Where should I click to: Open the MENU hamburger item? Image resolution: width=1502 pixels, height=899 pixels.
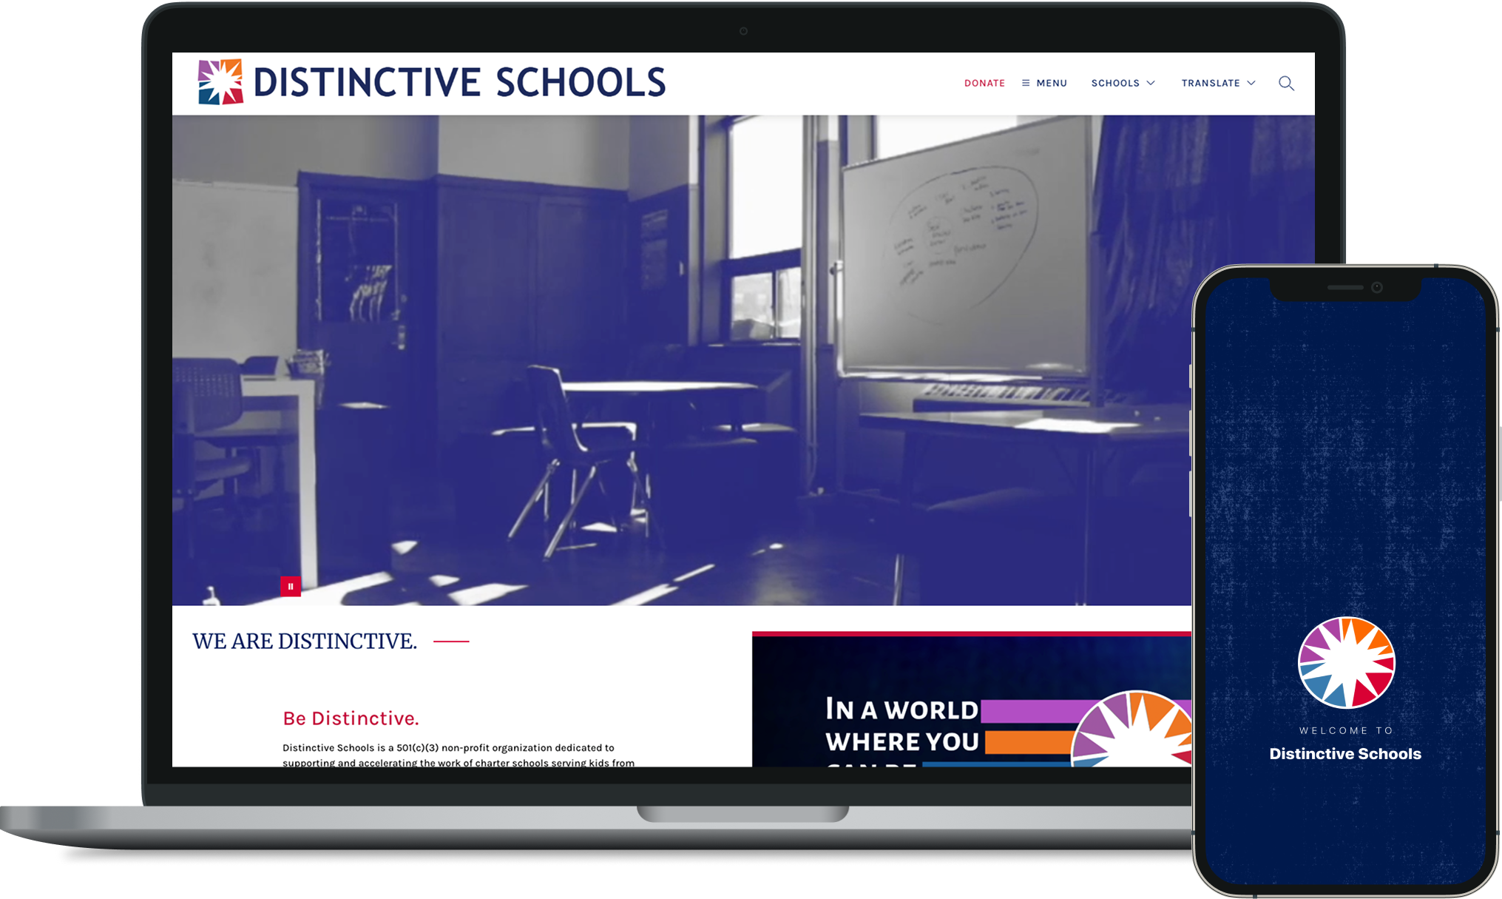click(x=1044, y=83)
